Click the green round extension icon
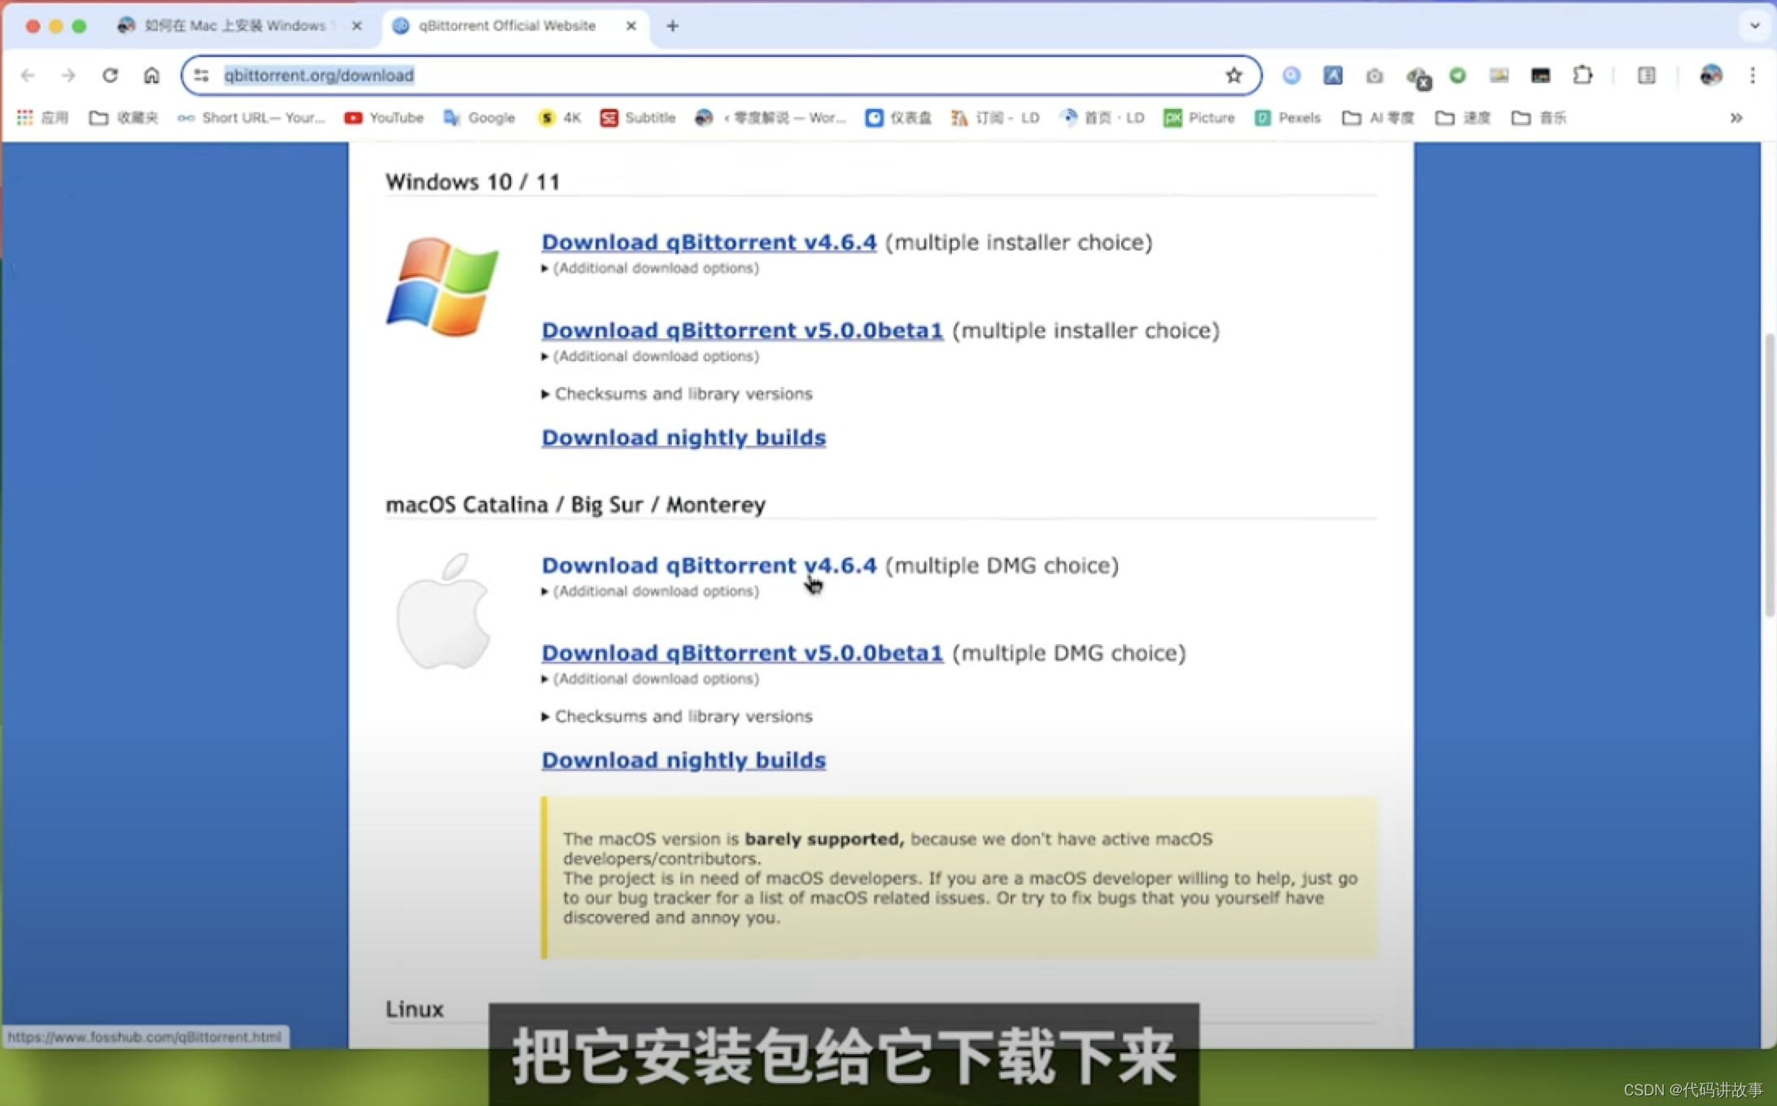Screen dimensions: 1777x1106 pos(1457,76)
